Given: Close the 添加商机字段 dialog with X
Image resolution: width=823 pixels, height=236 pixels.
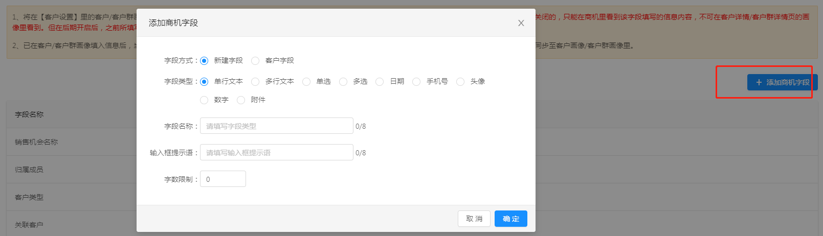Looking at the screenshot, I should pyautogui.click(x=521, y=23).
